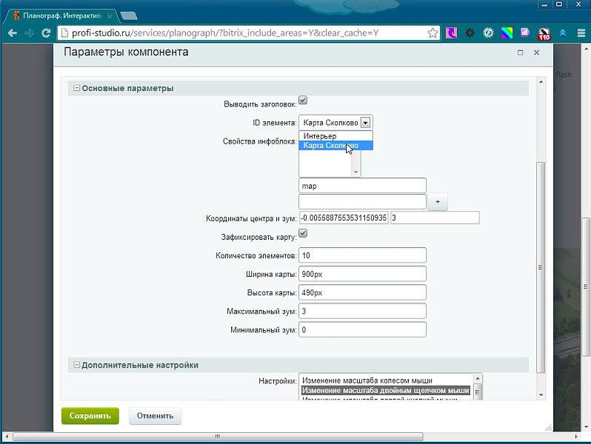Collapse the Дополнительные настройки section
The height and width of the screenshot is (444, 591).
pos(75,366)
